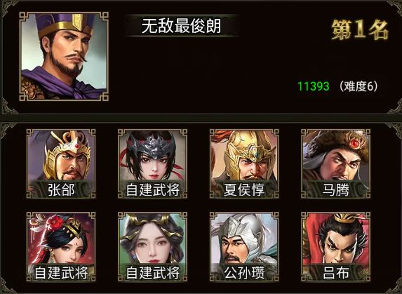Tap the 公孙瓒 name label
This screenshot has height=294, width=402.
point(244,273)
